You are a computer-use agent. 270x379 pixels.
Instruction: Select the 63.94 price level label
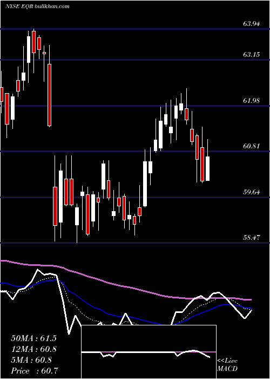click(x=252, y=24)
